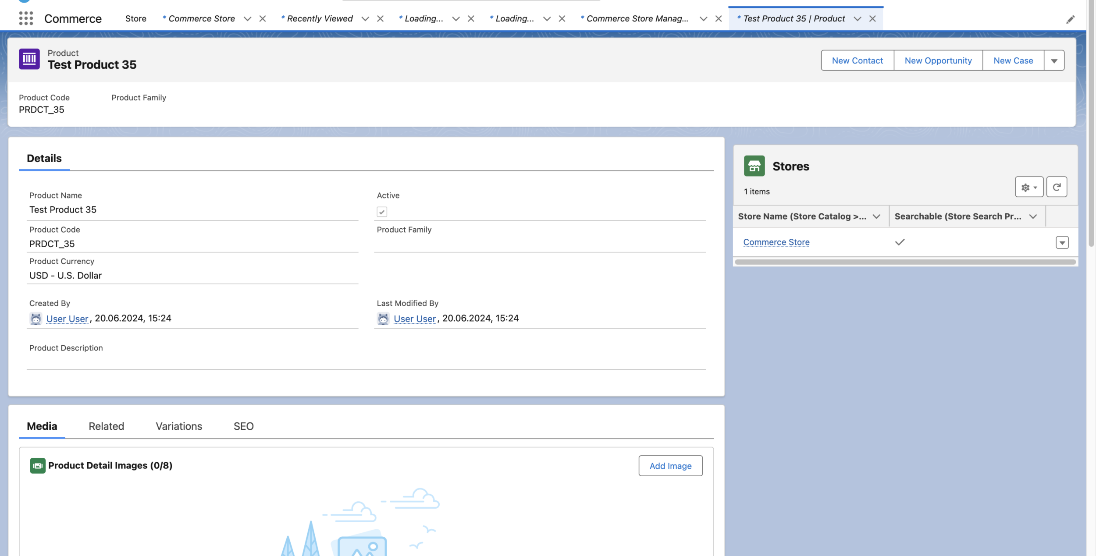Open the Commerce Store link in Stores panel
Screen dimensions: 1096x556
point(776,242)
